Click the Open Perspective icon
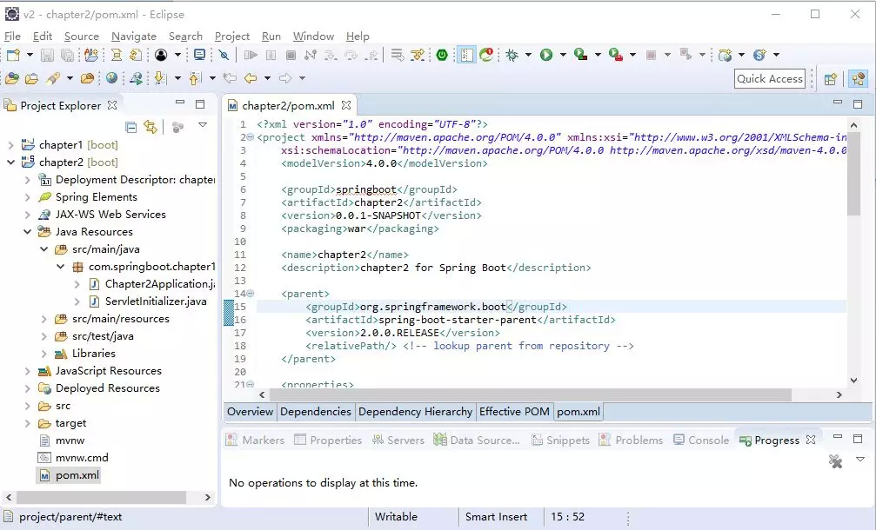The width and height of the screenshot is (876, 530). click(x=830, y=79)
